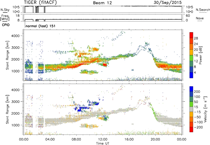Click the 'Time UT' axis title
The width and height of the screenshot is (210, 145).
point(103,143)
